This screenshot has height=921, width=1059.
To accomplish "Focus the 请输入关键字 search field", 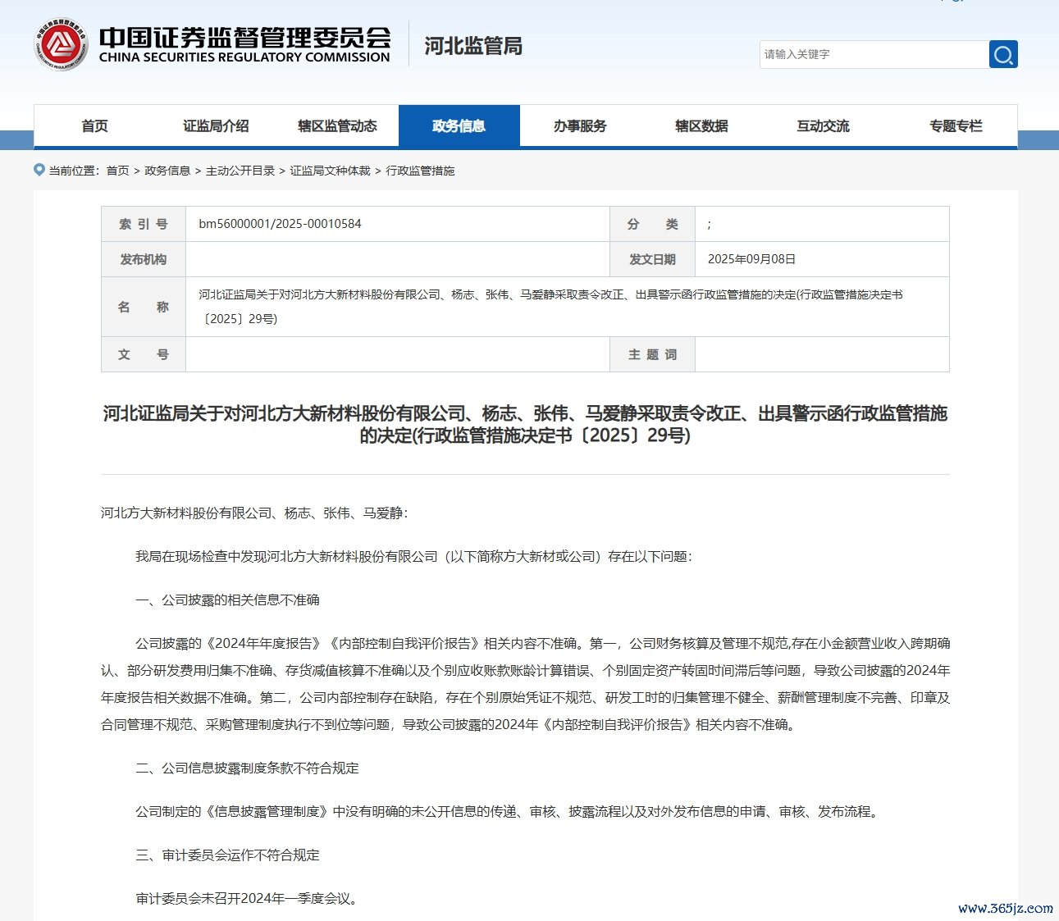I will coord(874,54).
